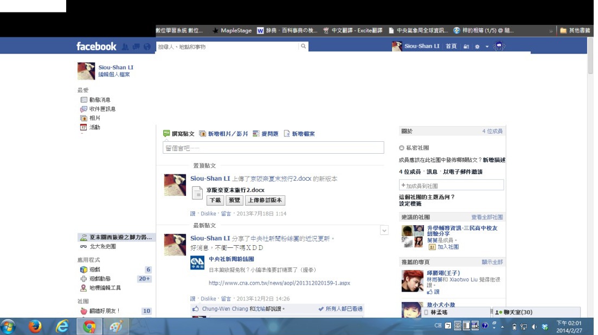Open the account dropdown arrow in top bar

487,47
